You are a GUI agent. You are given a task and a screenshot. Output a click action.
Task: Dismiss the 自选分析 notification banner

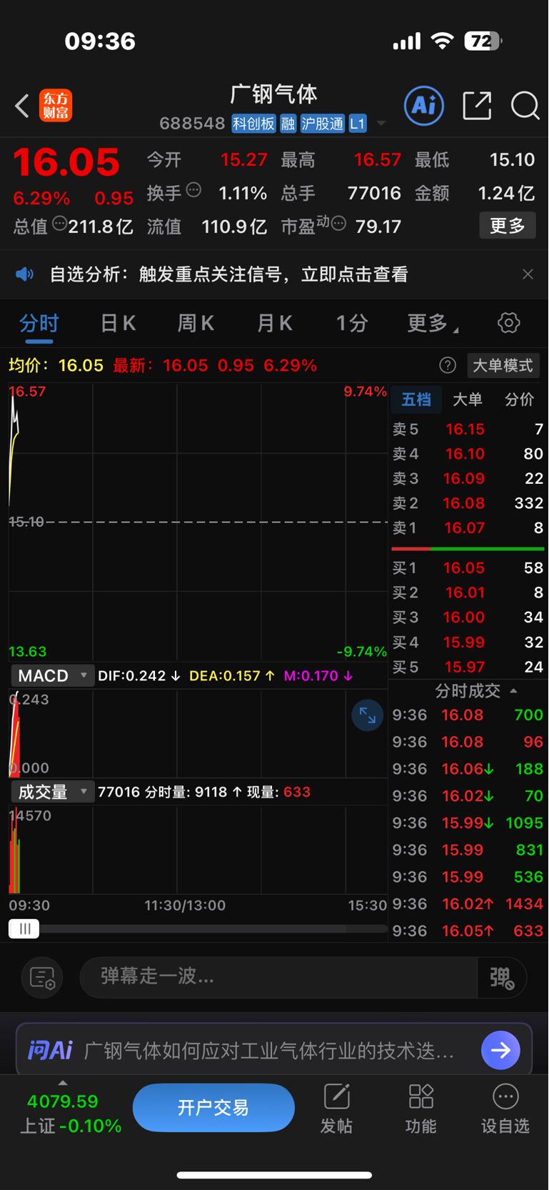528,274
